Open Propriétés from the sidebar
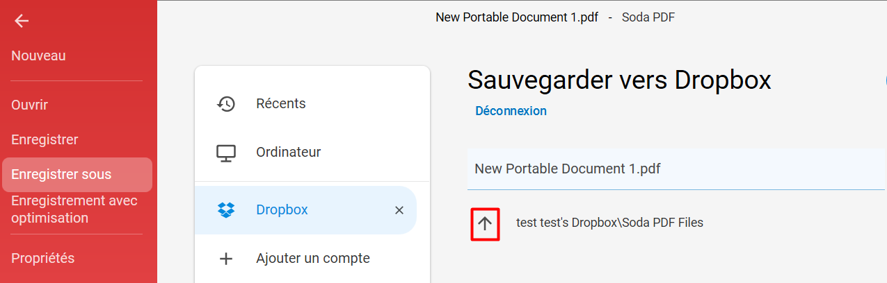 tap(42, 258)
